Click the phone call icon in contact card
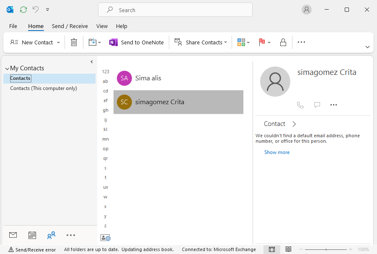Viewport: 377px width, 254px height. pyautogui.click(x=300, y=105)
